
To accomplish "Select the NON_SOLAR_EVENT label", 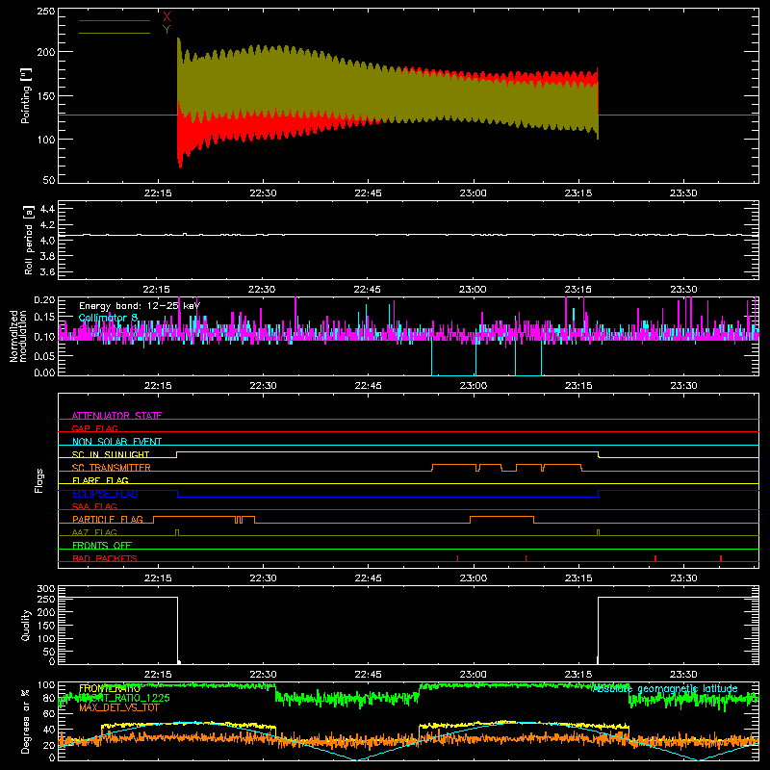I will point(116,442).
